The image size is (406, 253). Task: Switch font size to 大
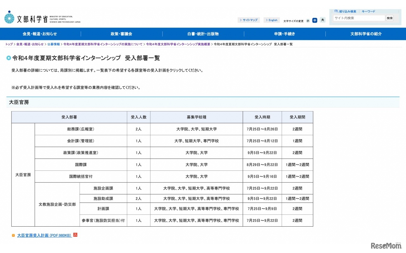[322, 20]
